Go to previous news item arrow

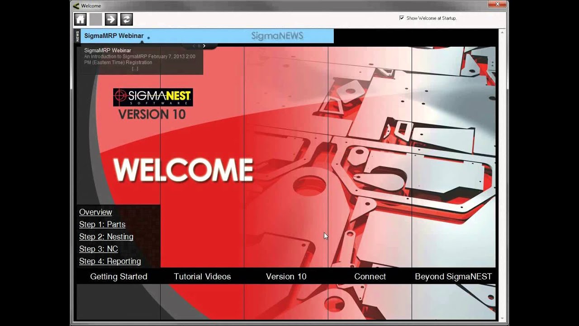pos(194,46)
